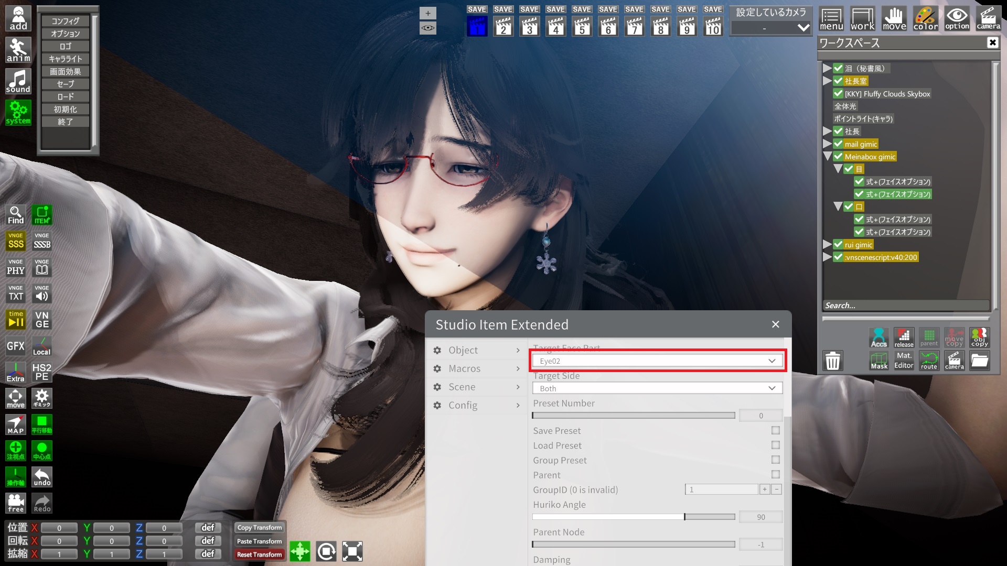Open the VNGE SSS tool
The height and width of the screenshot is (566, 1007).
tap(16, 241)
